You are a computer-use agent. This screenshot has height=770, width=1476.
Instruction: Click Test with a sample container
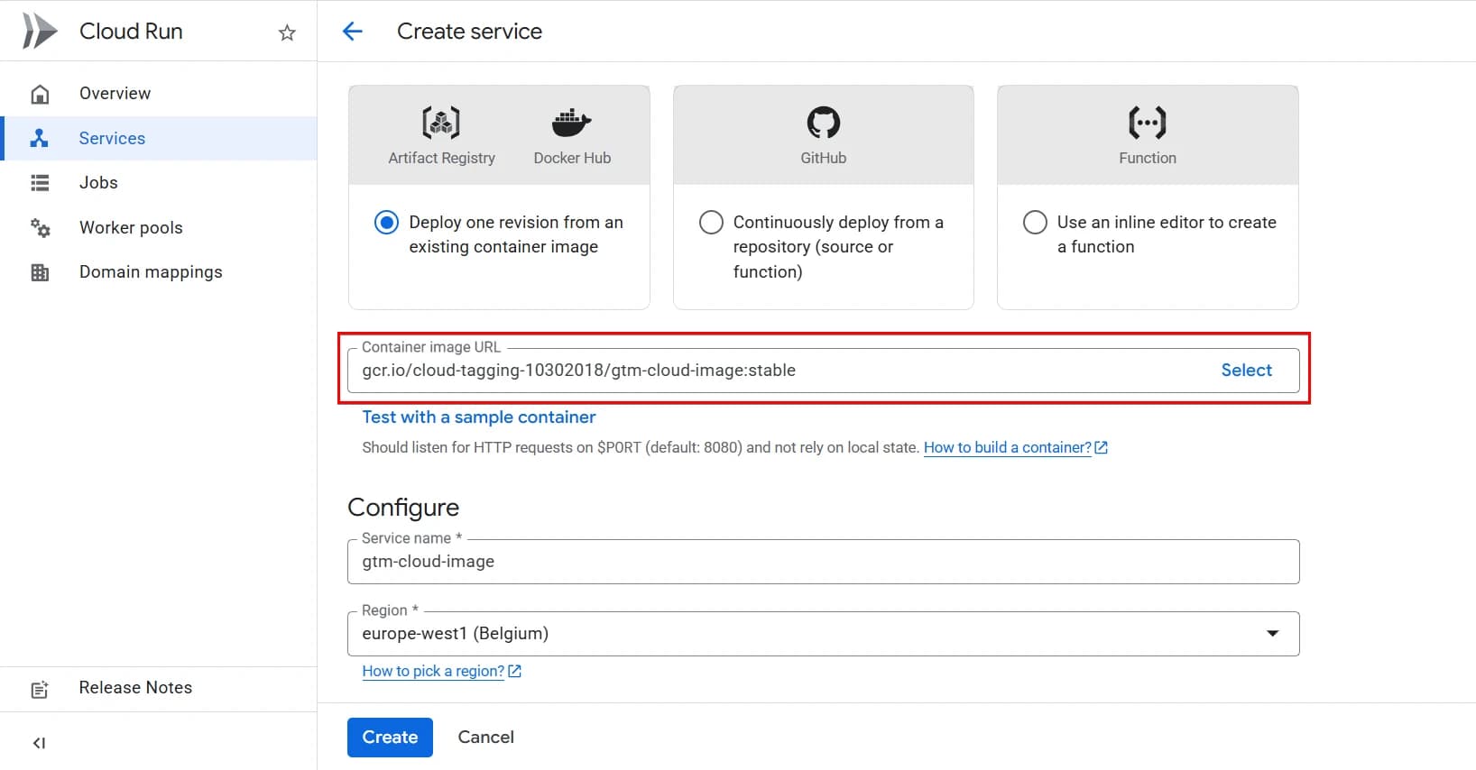click(478, 417)
